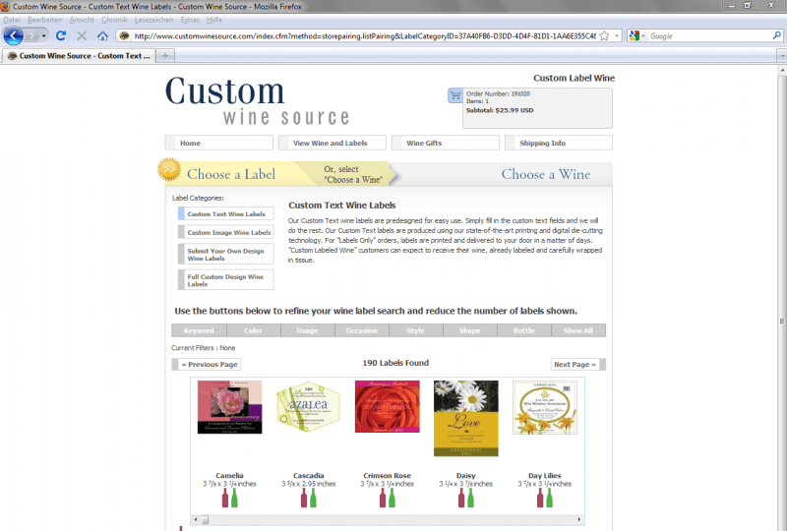787x531 pixels.
Task: Click the green bottle icon under Camelia
Action: (234, 498)
